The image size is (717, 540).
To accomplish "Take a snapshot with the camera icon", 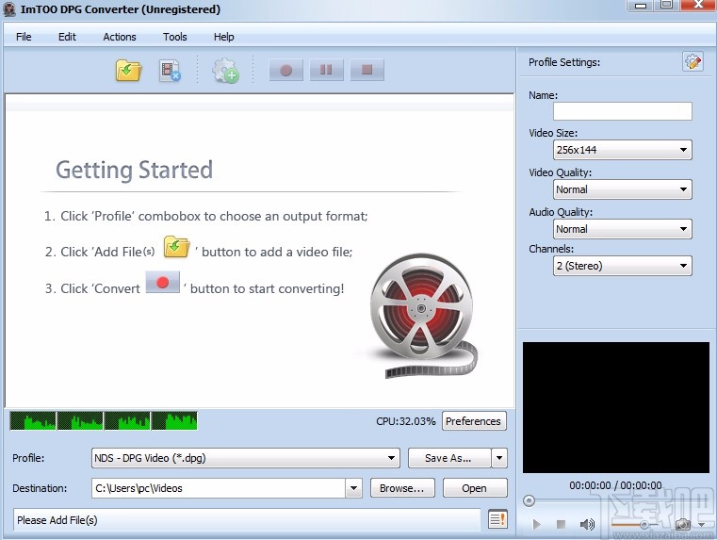I will [683, 524].
